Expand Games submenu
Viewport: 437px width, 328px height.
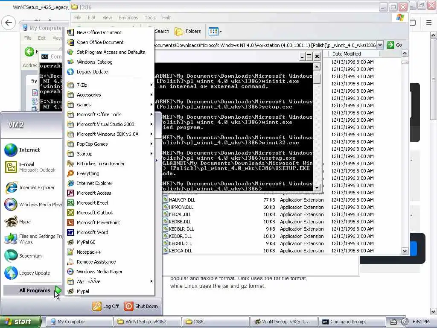point(110,105)
